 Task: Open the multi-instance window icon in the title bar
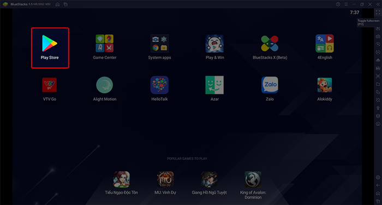click(65, 4)
